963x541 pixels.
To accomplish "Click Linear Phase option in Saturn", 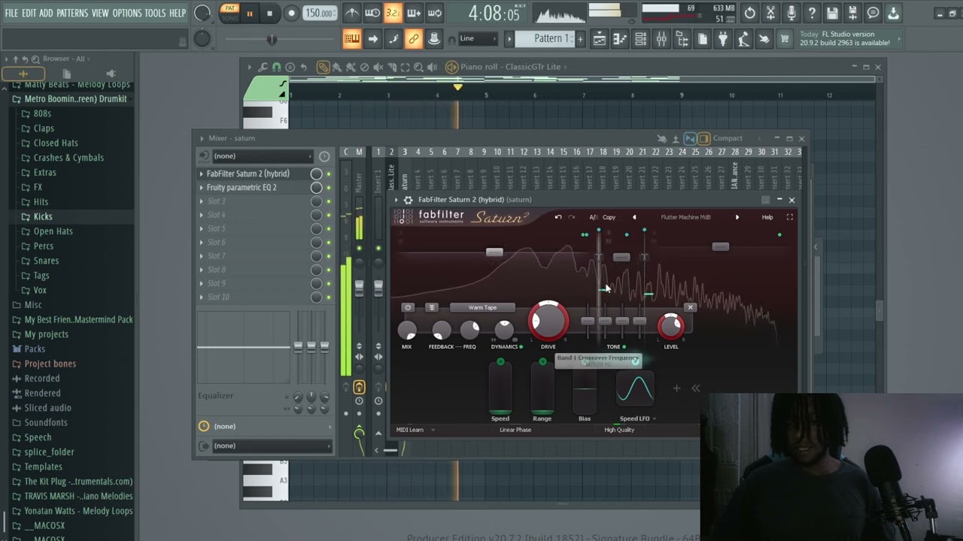I will (515, 430).
